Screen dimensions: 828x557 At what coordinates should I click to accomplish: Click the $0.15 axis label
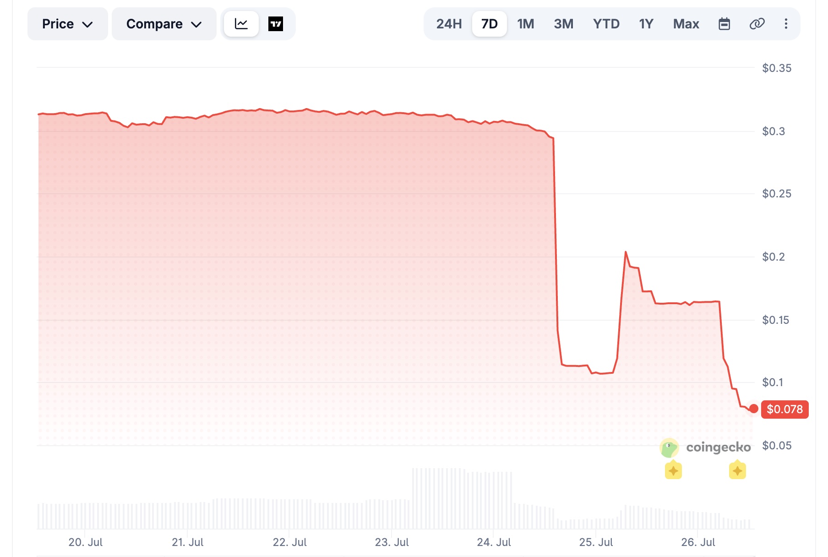click(x=776, y=320)
